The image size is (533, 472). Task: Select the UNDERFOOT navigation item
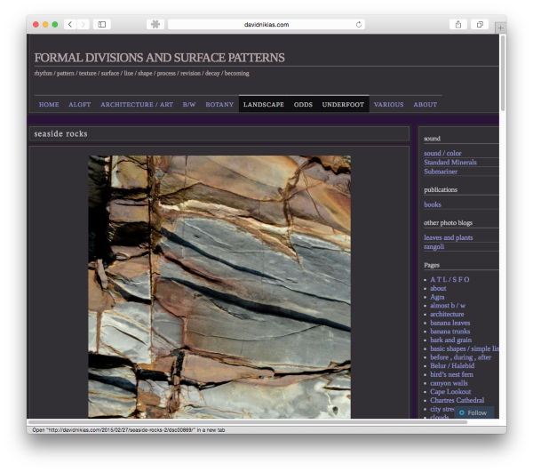click(343, 104)
